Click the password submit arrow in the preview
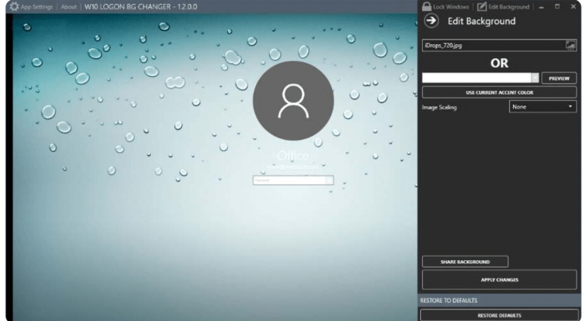587x321 pixels. (329, 180)
